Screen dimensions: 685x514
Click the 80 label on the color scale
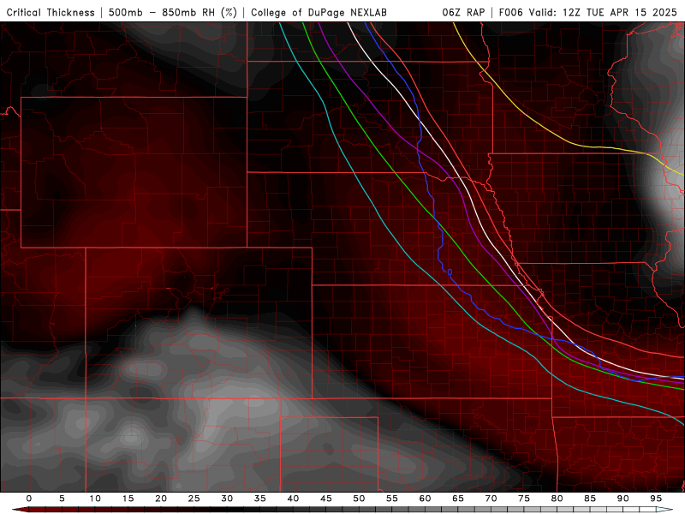557,499
